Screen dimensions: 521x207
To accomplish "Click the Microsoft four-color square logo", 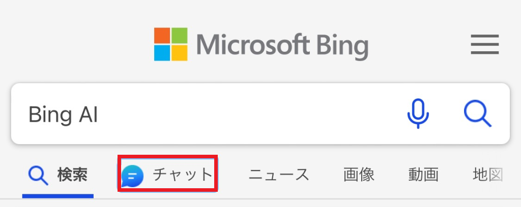I will pyautogui.click(x=170, y=44).
